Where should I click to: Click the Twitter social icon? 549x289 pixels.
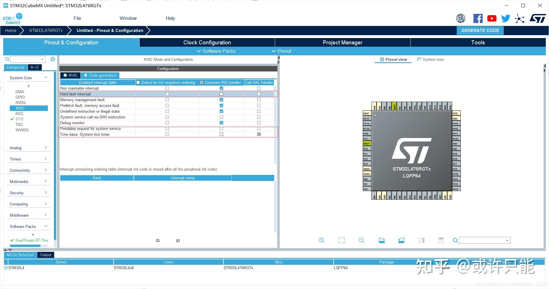point(505,18)
